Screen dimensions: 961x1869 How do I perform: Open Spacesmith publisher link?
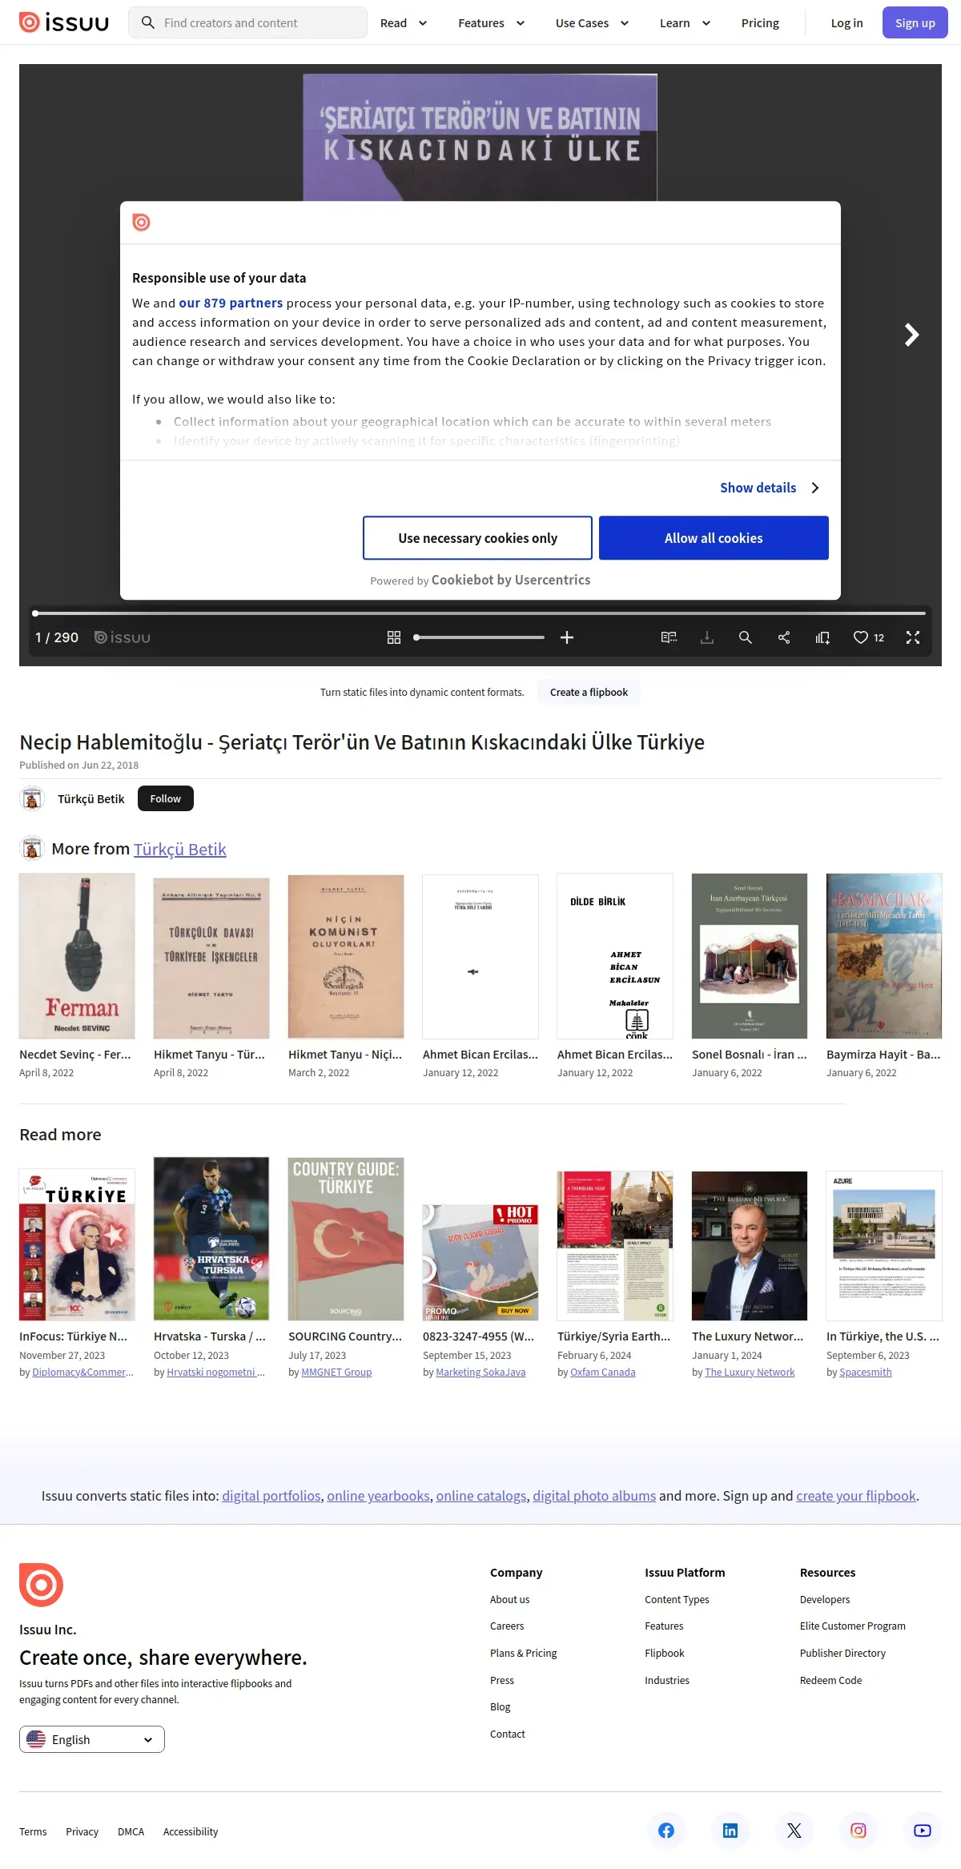pos(866,1372)
